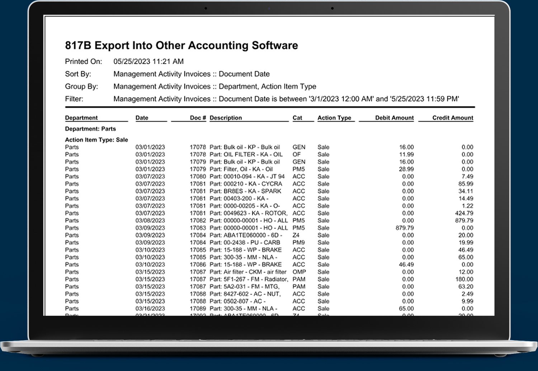The image size is (538, 371).
Task: Click the 'Description' column header
Action: tap(226, 118)
